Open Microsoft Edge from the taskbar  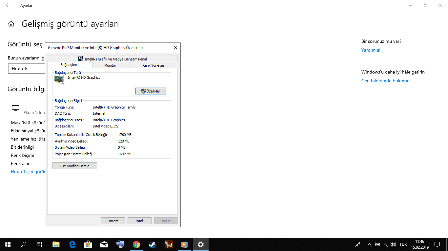[72, 244]
